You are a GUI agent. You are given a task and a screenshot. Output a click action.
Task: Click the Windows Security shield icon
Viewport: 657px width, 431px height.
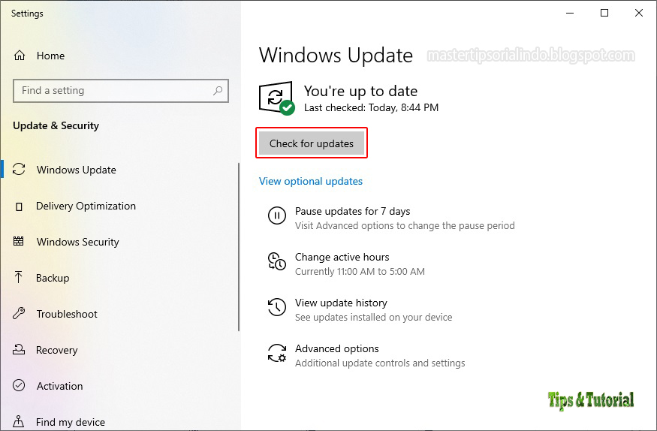tap(19, 241)
